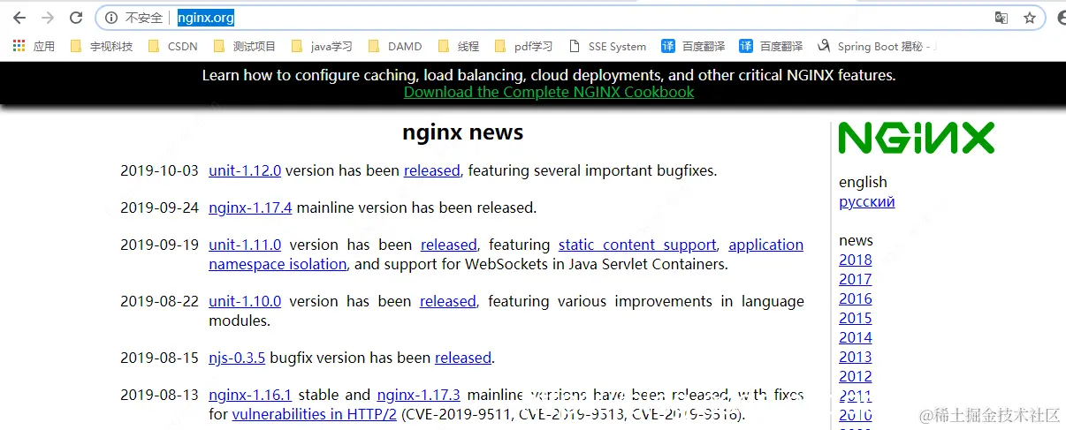Screen dimensions: 1066x430
Task: Open the java学习 bookmark folder
Action: click(322, 46)
